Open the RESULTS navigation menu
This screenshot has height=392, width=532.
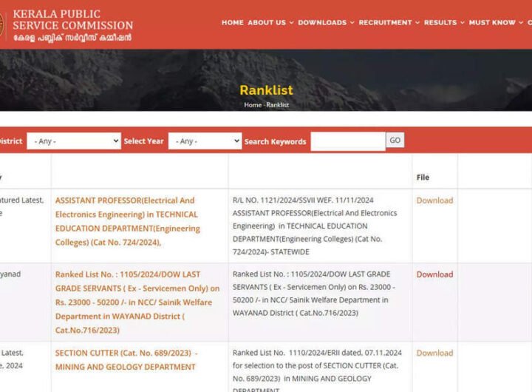coord(444,23)
